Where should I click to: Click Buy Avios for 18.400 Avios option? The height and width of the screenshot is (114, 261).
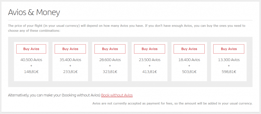click(x=189, y=49)
